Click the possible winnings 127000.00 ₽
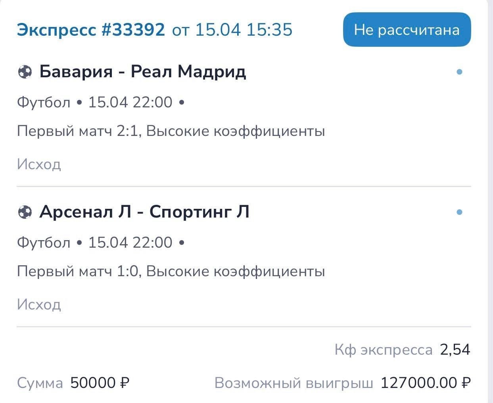This screenshot has width=493, height=403. tap(426, 383)
